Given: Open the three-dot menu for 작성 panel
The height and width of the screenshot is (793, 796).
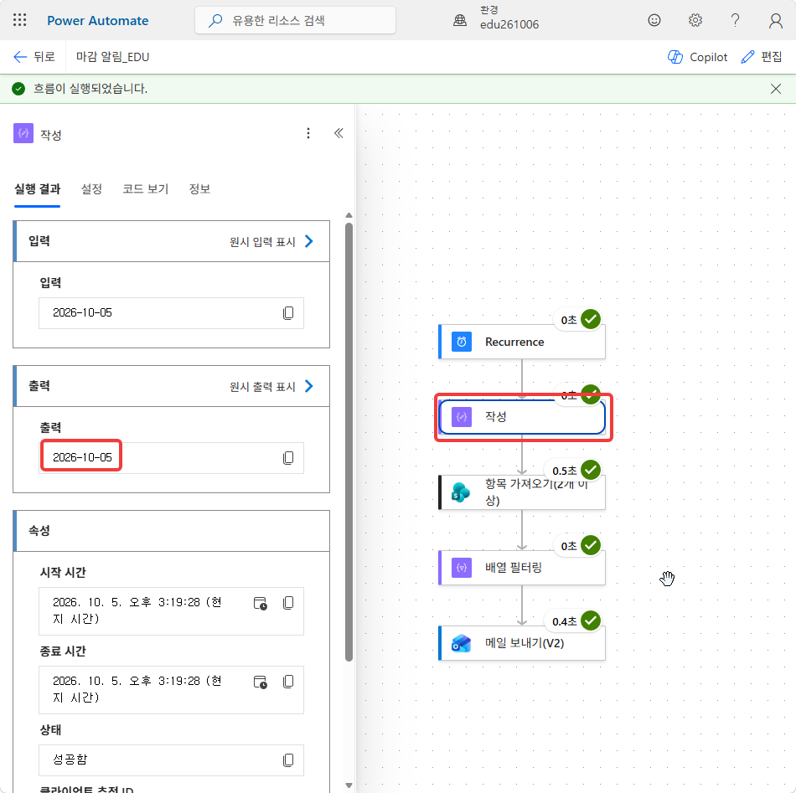Looking at the screenshot, I should tap(308, 133).
